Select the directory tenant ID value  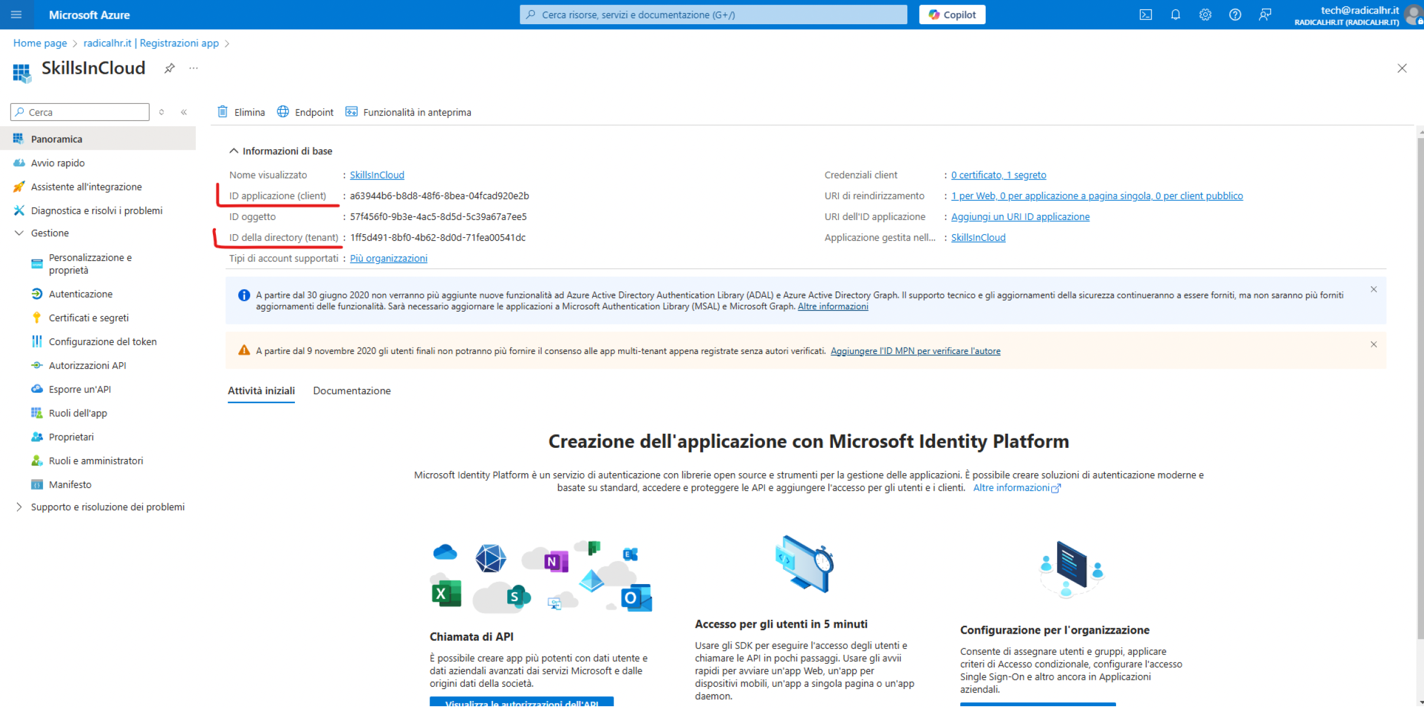click(x=438, y=238)
